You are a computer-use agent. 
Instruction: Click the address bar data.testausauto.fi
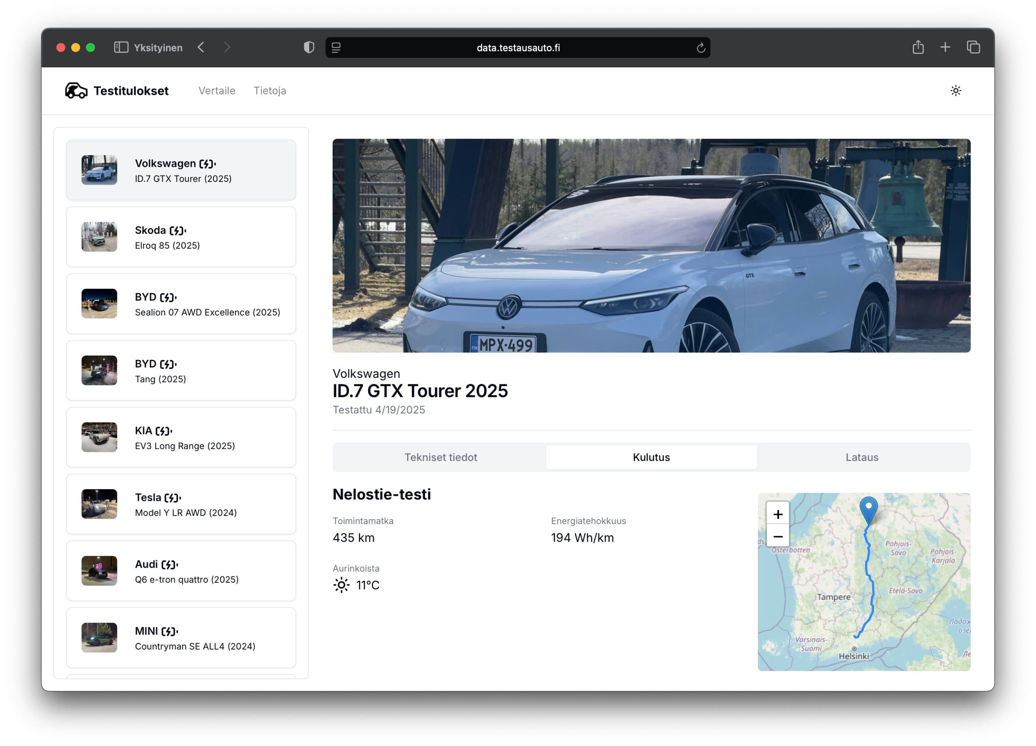518,47
